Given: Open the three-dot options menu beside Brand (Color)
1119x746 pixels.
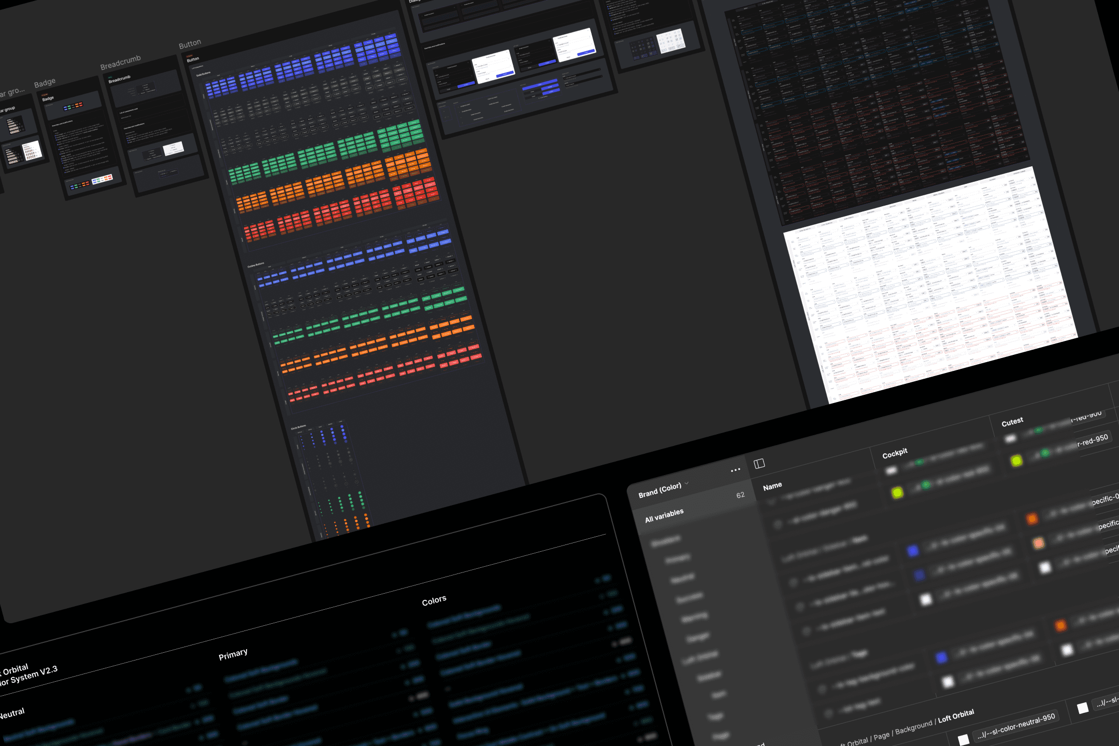Looking at the screenshot, I should click(735, 470).
